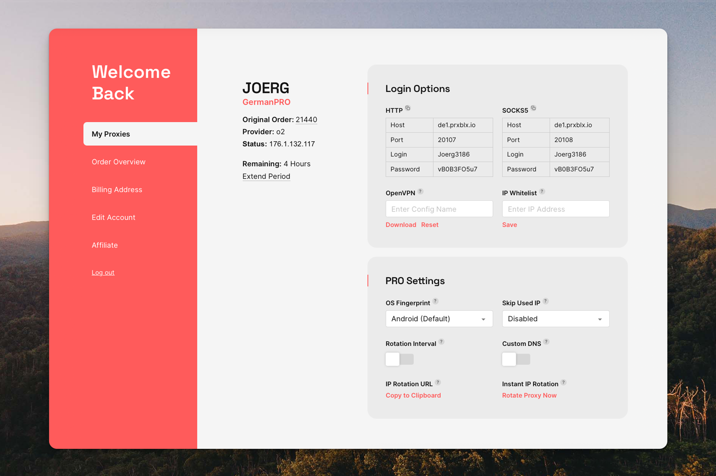
Task: Click the Rotation Interval help icon
Action: pos(441,342)
